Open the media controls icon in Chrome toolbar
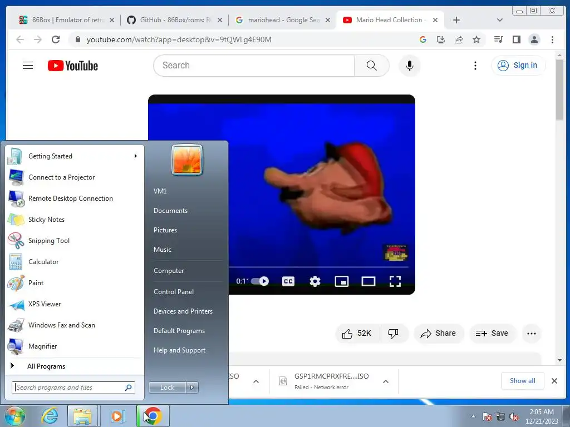Screen dimensions: 570x427 point(498,39)
